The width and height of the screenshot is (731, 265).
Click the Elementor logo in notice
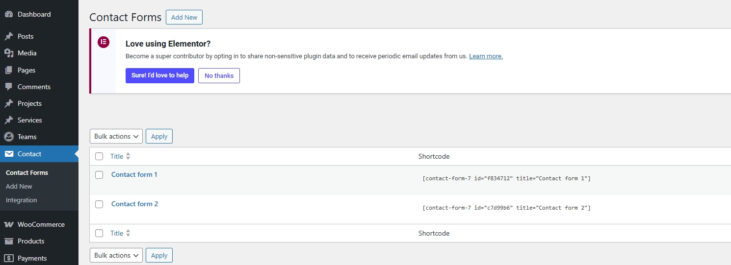(x=103, y=42)
